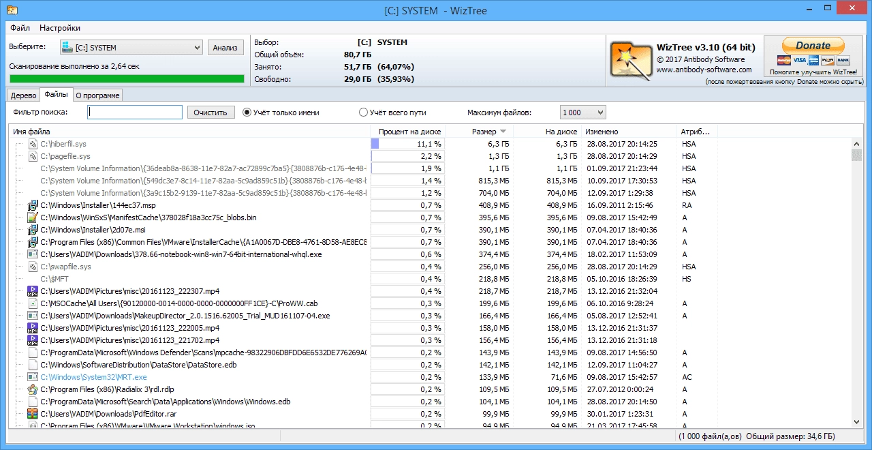Open the www.antibody-software.com link
Screen dimensions: 872x450
[704, 70]
